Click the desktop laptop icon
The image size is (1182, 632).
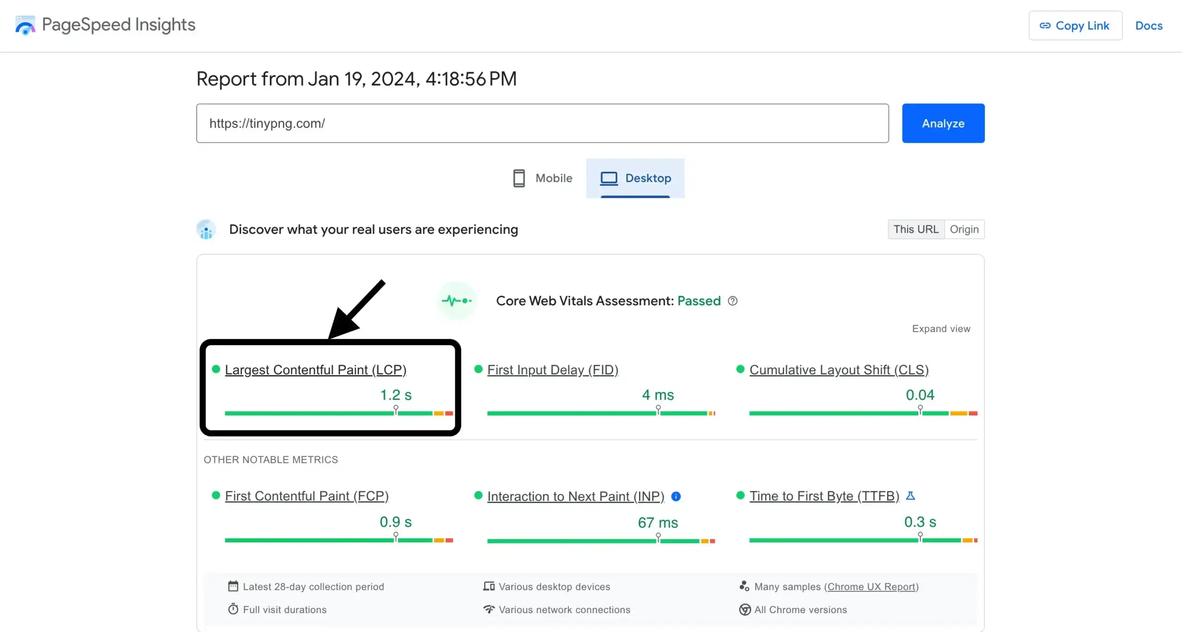point(609,178)
